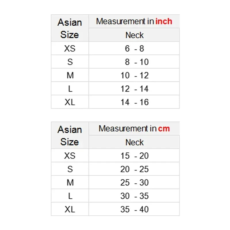
Task: Click the '14 - 16' neck measurement cell
Action: pyautogui.click(x=134, y=102)
